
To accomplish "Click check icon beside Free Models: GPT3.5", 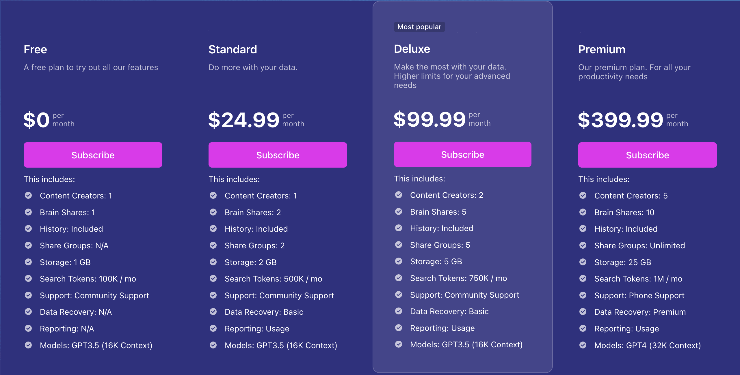I will [x=28, y=345].
